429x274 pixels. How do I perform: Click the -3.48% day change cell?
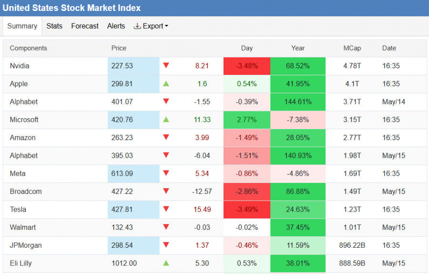tap(247, 66)
